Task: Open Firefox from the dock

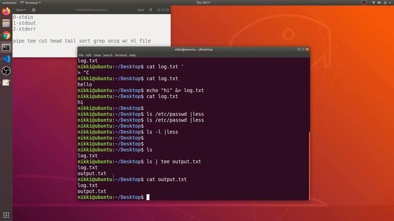Action: (x=6, y=11)
